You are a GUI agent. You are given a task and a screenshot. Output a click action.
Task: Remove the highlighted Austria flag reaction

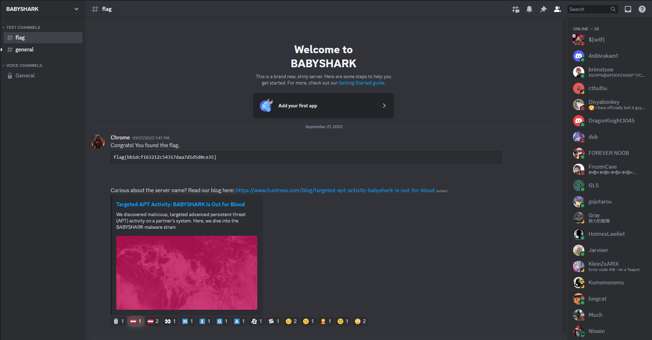tap(136, 321)
